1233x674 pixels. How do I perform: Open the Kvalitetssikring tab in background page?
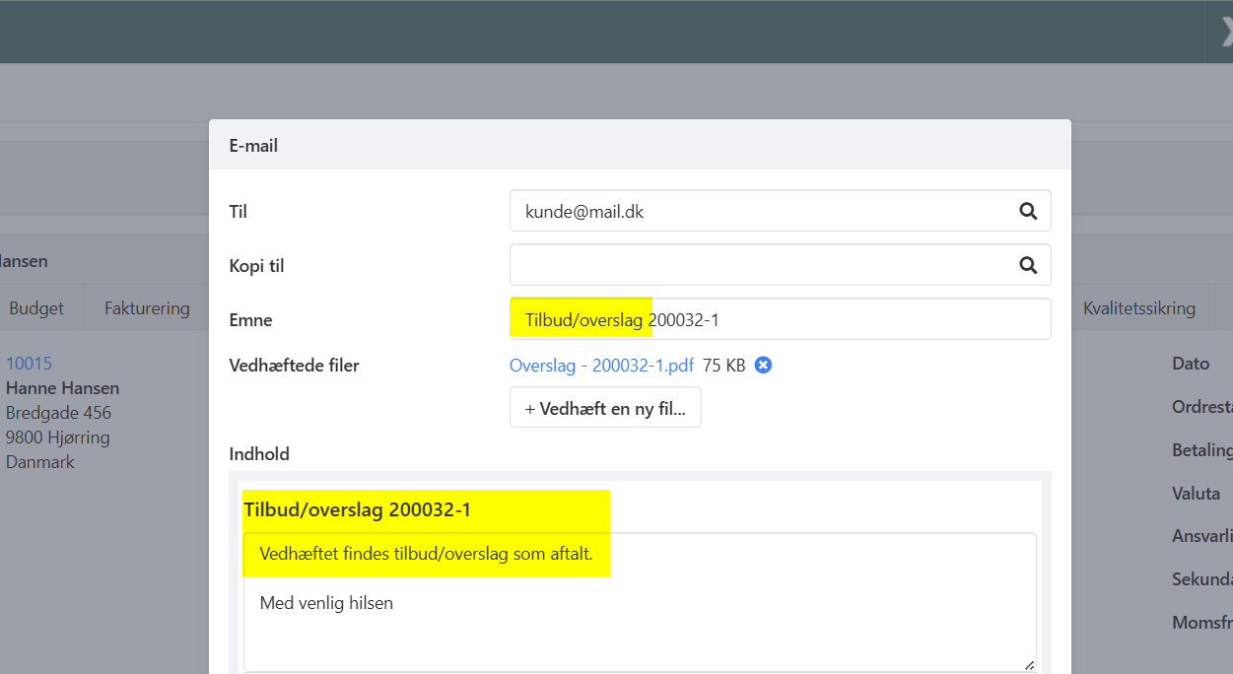tap(1139, 308)
